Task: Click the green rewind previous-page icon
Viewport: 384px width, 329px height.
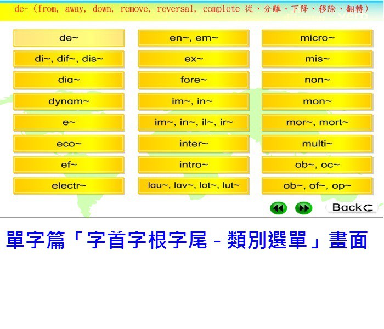Action: pyautogui.click(x=278, y=208)
